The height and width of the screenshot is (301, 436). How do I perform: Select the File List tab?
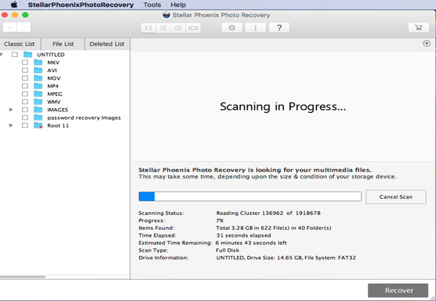[x=63, y=44]
